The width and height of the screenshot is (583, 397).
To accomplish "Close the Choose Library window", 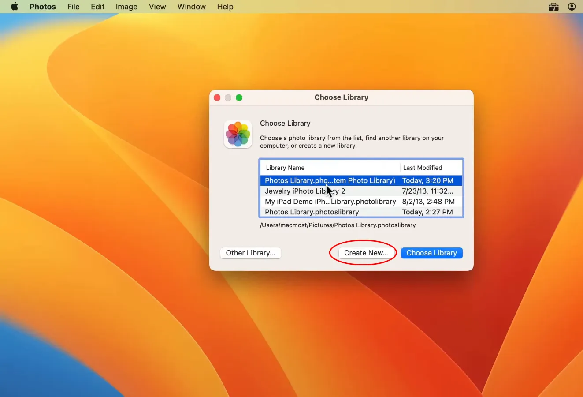I will pos(217,97).
